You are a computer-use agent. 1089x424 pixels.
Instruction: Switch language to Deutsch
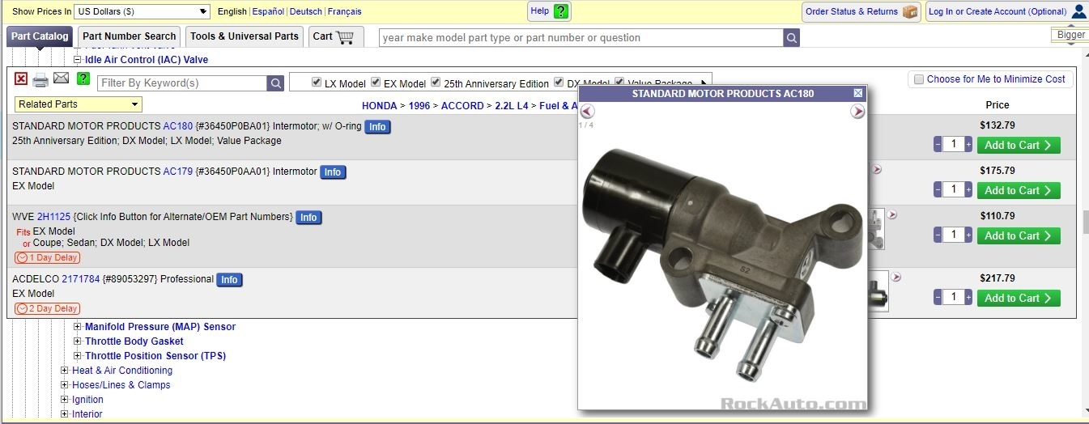(x=305, y=11)
